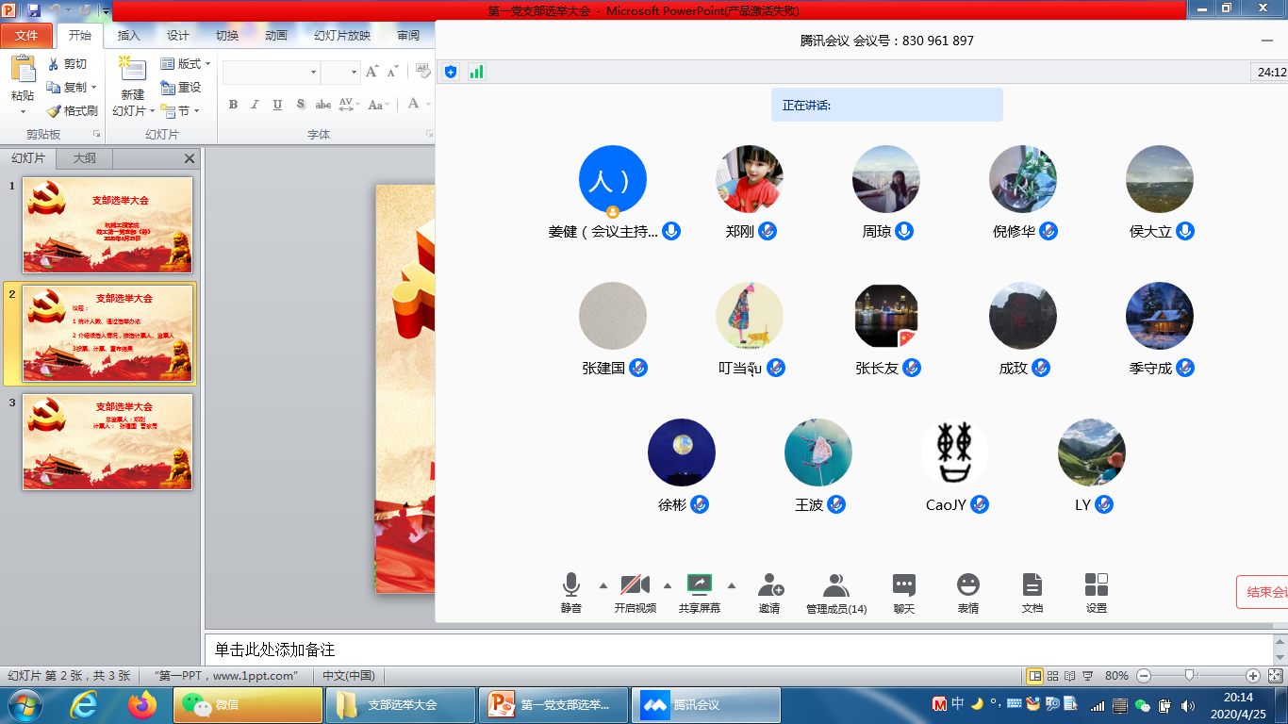Click the green network signal icon

tap(476, 72)
